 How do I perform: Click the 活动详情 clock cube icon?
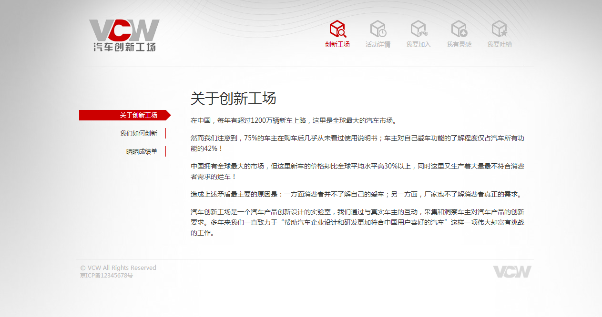[x=378, y=28]
